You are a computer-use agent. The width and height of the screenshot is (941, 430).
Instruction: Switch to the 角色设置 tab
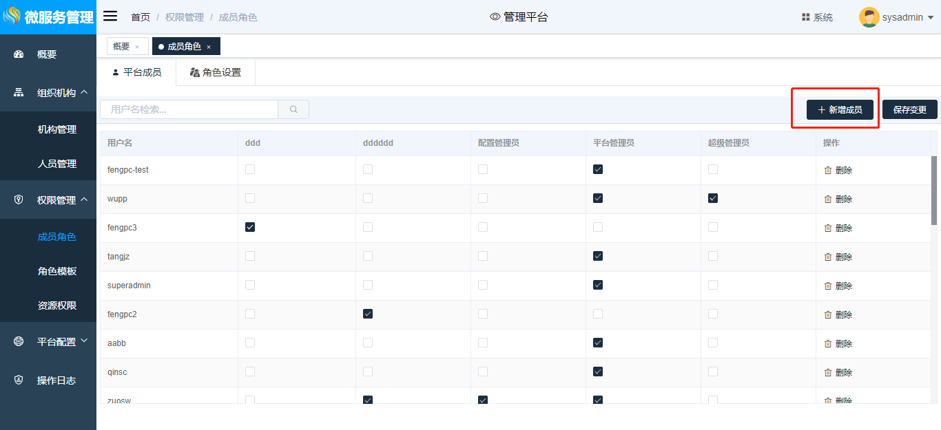click(216, 72)
